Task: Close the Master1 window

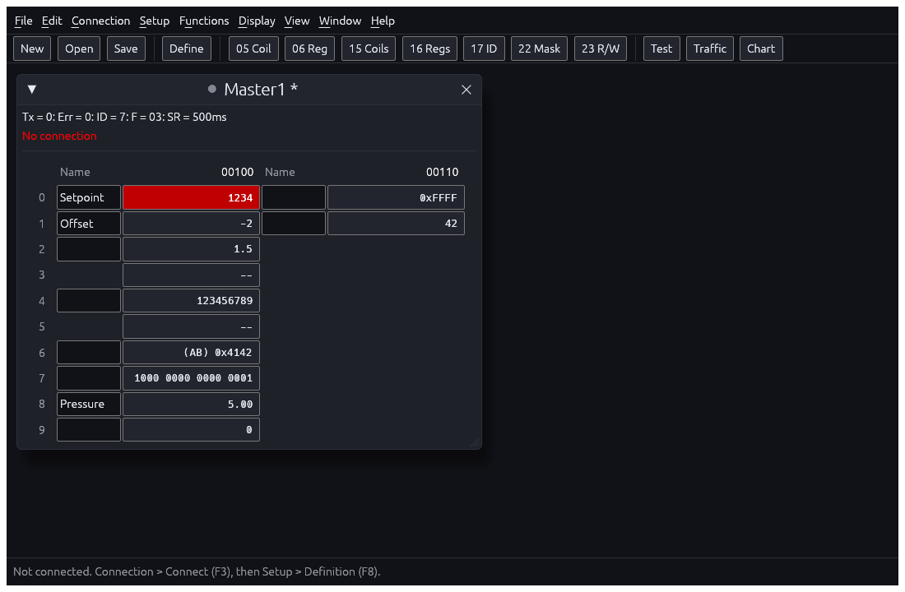Action: (466, 90)
